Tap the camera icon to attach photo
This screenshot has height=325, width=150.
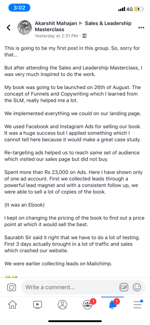point(12,287)
